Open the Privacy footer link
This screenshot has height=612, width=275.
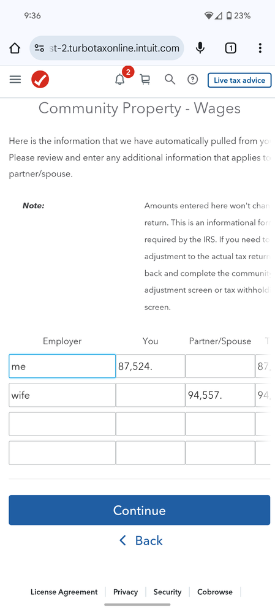126,592
